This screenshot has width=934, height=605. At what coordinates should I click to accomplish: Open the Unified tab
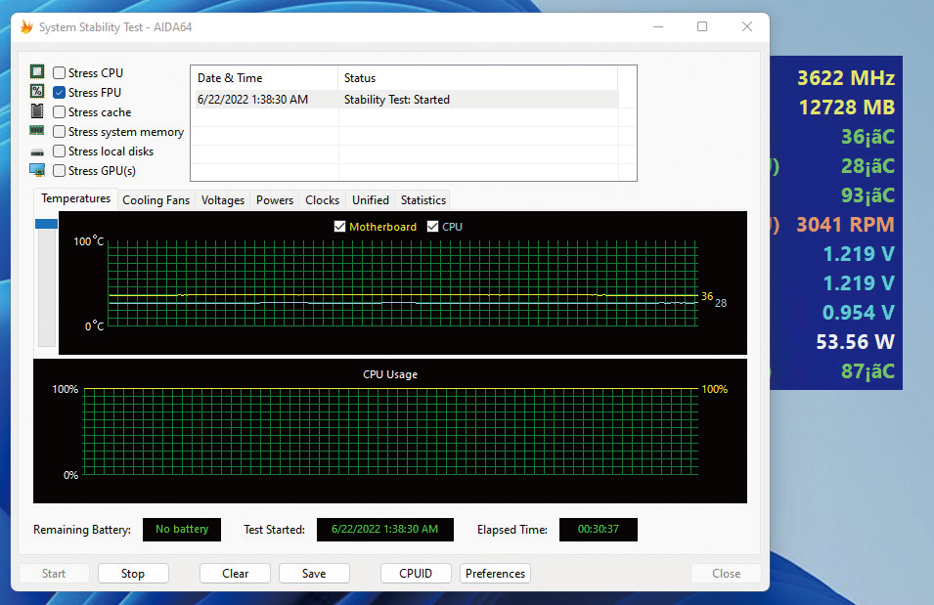point(371,200)
